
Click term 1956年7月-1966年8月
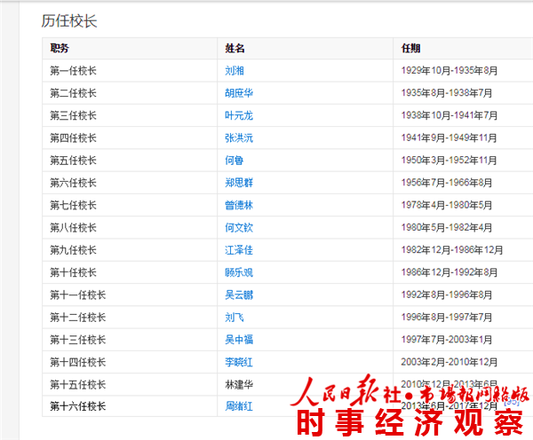coord(446,183)
